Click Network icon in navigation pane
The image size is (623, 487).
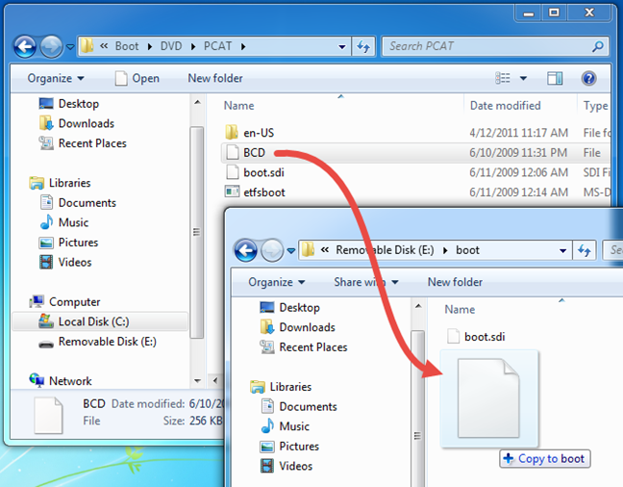pyautogui.click(x=37, y=381)
